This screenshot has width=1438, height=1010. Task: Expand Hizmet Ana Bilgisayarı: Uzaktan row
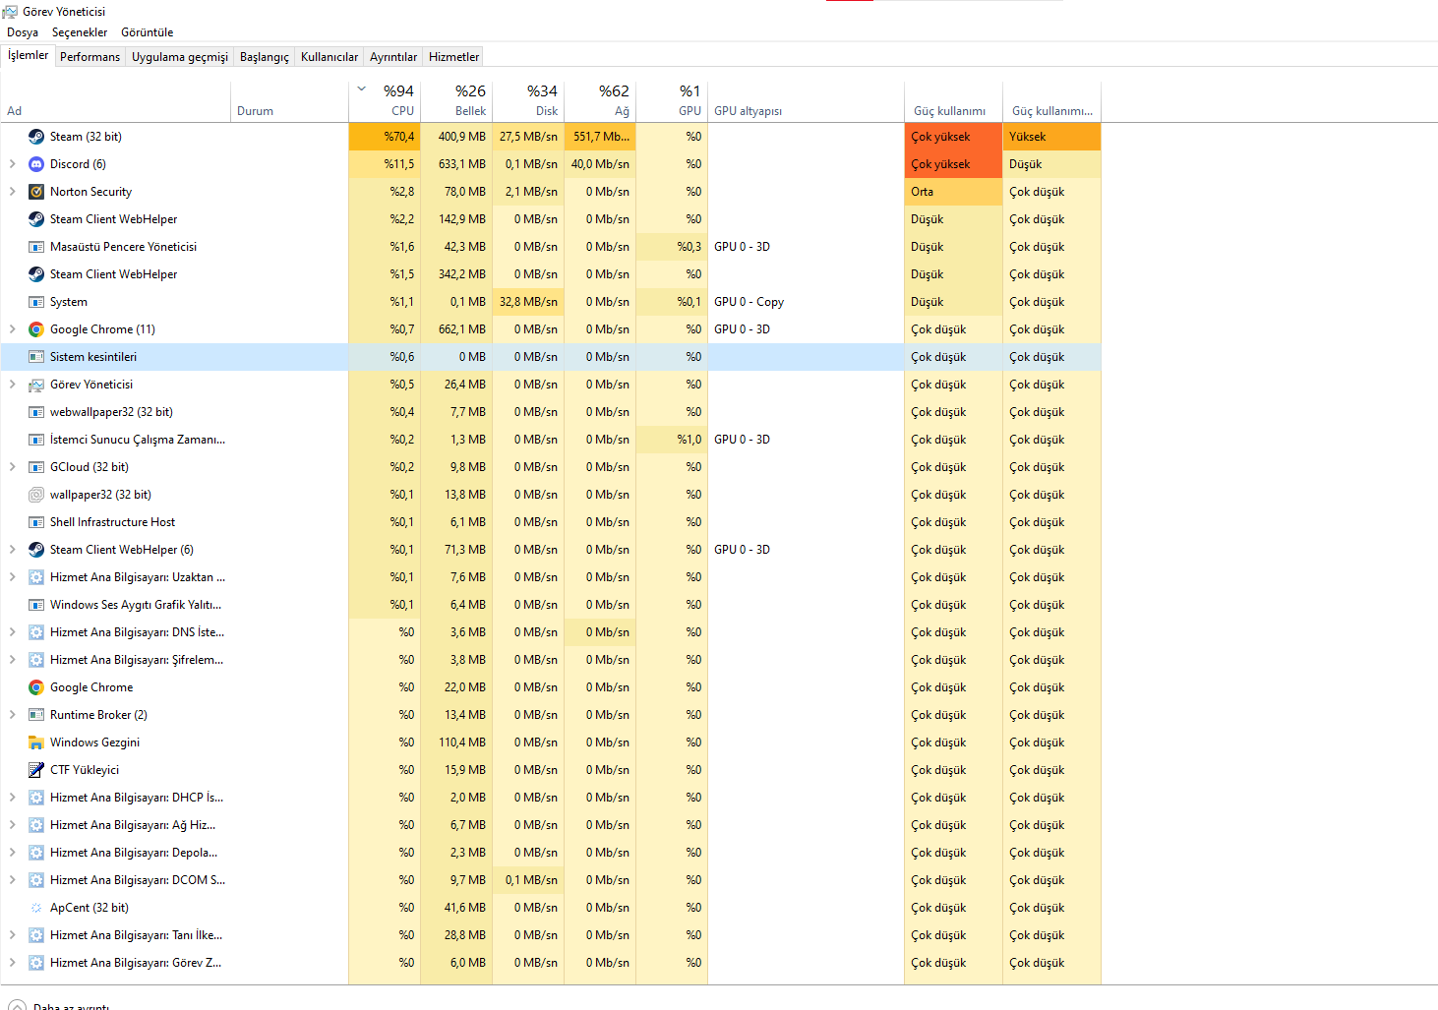[12, 577]
